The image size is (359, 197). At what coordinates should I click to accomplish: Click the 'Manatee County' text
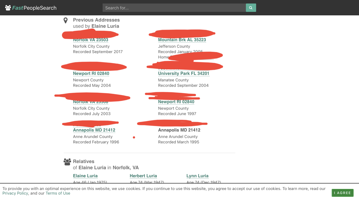[173, 80]
